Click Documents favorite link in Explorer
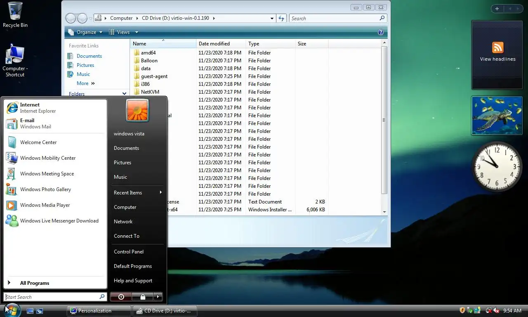Screen dimensions: 528x317 (89, 56)
